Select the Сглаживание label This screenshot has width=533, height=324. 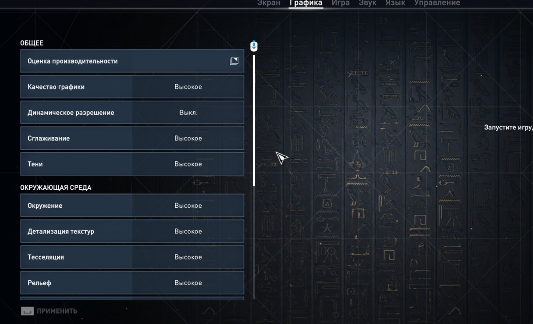(49, 139)
